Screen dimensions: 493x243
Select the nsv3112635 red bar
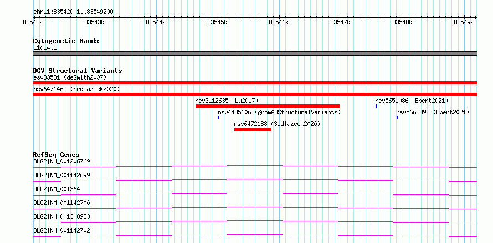click(x=268, y=106)
